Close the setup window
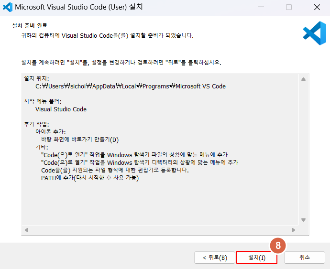330x269 pixels. pyautogui.click(x=317, y=7)
